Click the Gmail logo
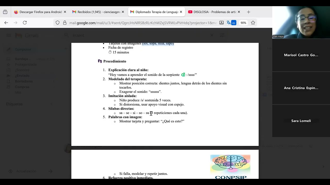The width and height of the screenshot is (330, 185). [x=27, y=35]
